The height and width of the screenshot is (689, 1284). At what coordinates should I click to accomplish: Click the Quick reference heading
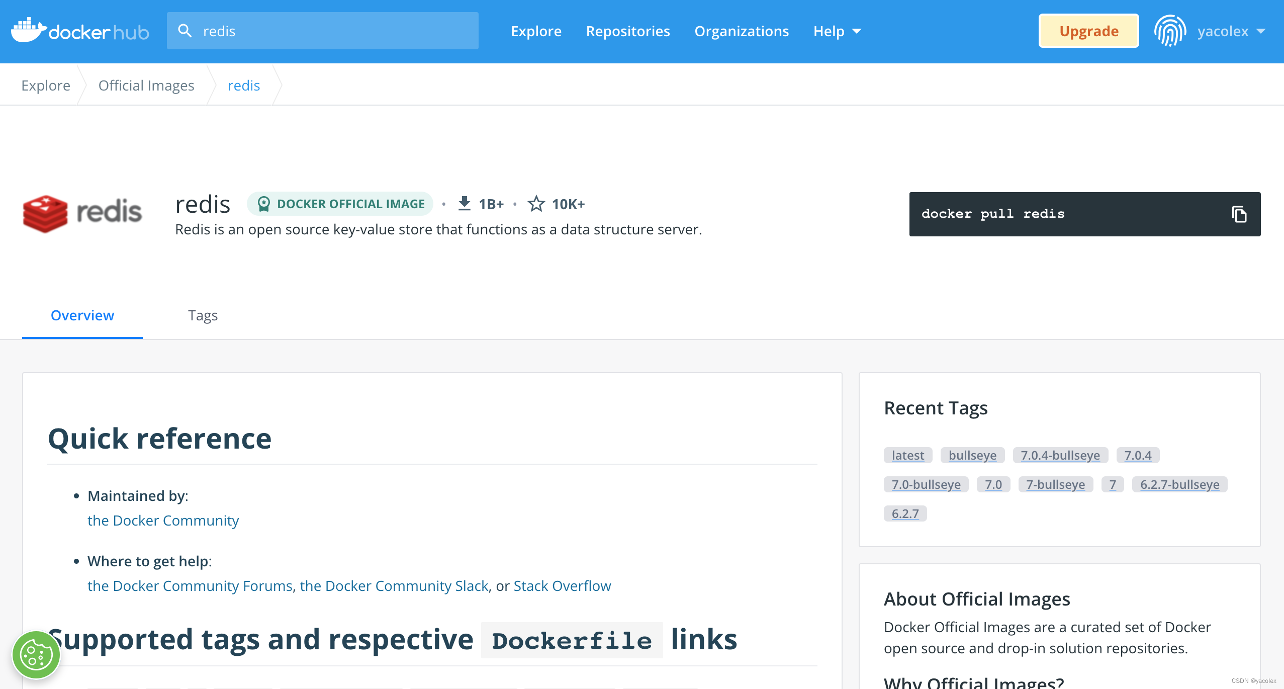click(159, 439)
